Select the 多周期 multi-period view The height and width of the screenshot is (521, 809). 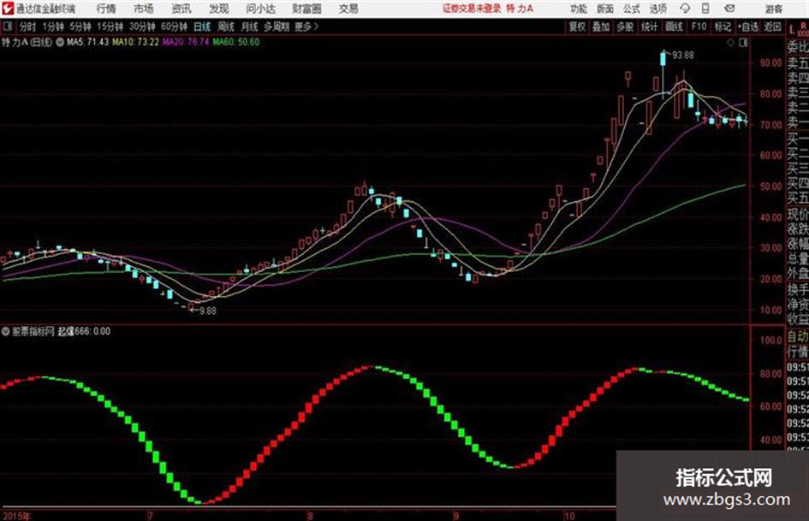point(277,27)
